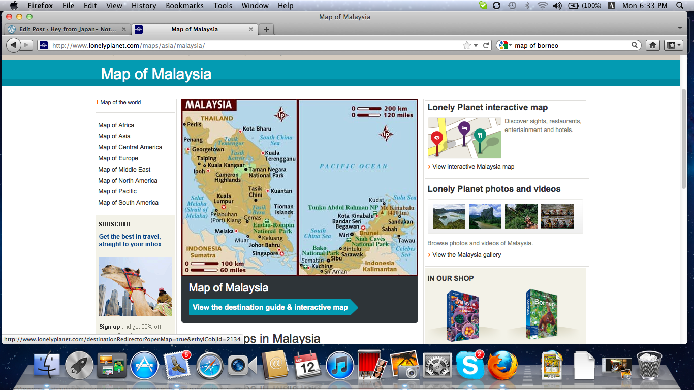Click the bookmark star icon in address bar
Viewport: 694px width, 390px height.
tap(467, 45)
